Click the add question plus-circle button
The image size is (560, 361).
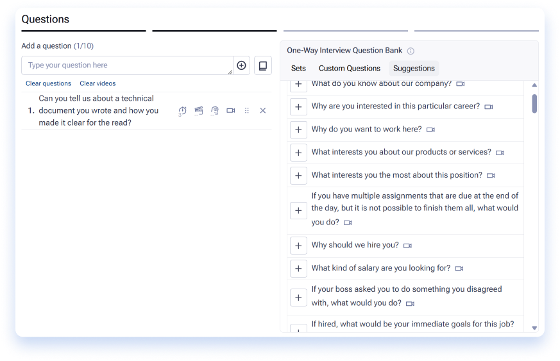[x=241, y=65]
